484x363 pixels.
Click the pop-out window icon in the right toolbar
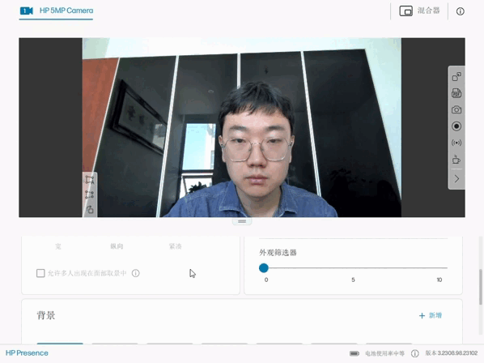click(456, 77)
